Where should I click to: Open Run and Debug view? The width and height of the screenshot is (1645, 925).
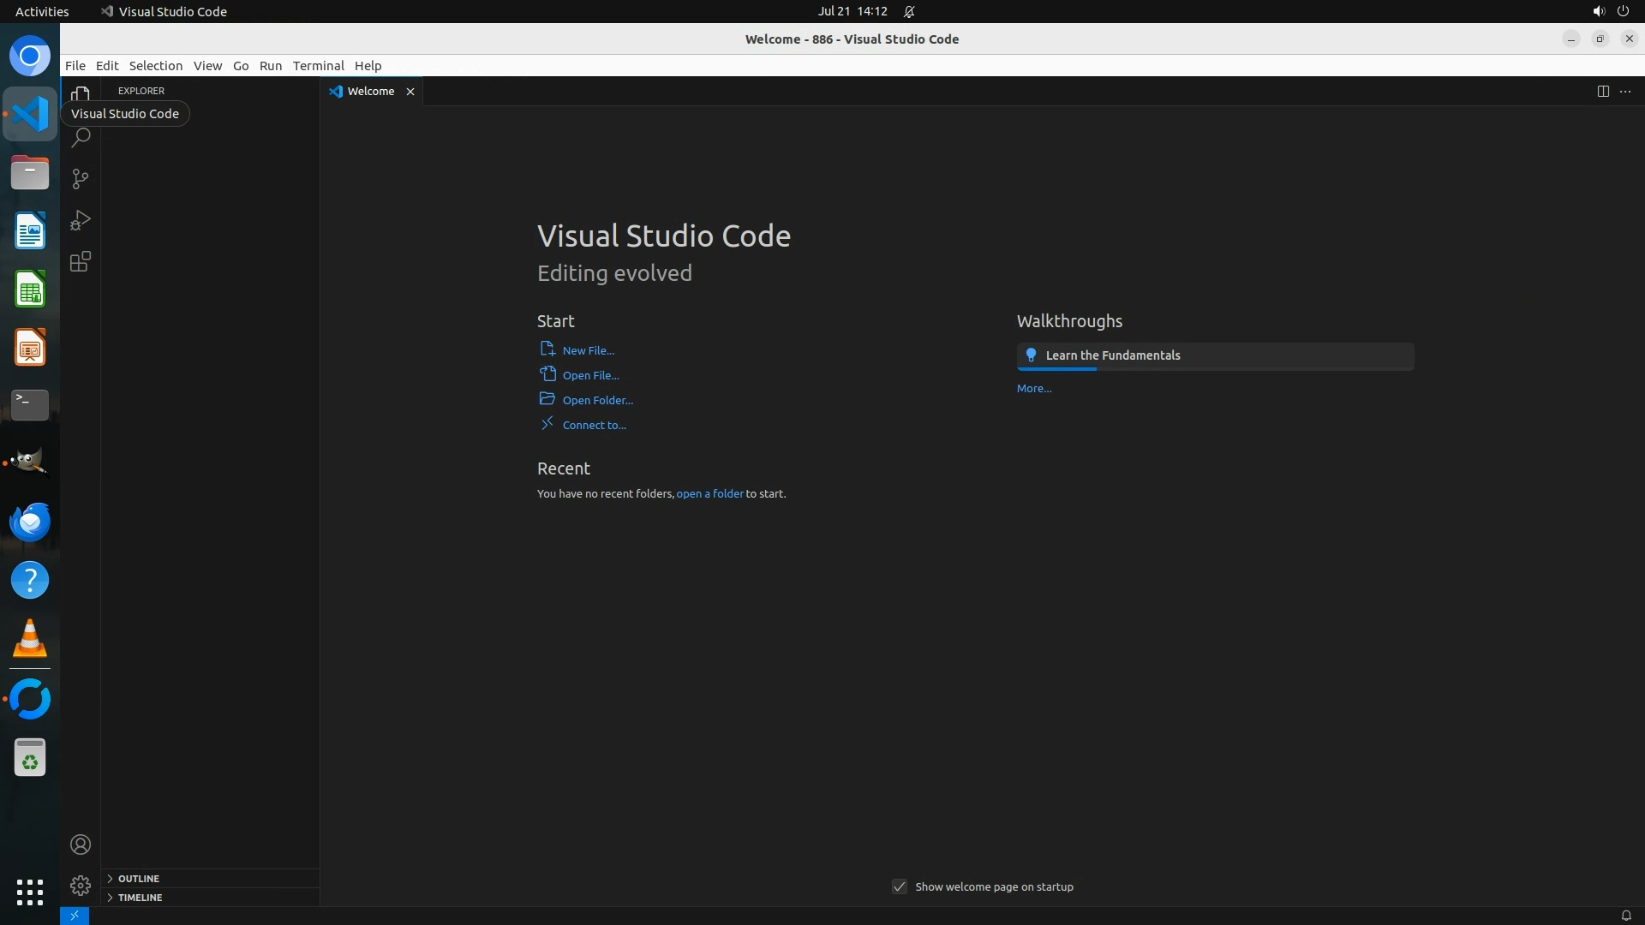[81, 220]
